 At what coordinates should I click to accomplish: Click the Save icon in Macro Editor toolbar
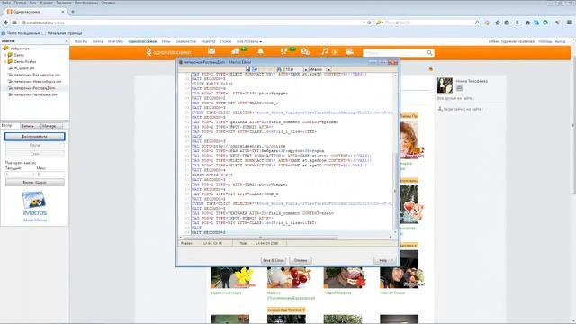248,69
